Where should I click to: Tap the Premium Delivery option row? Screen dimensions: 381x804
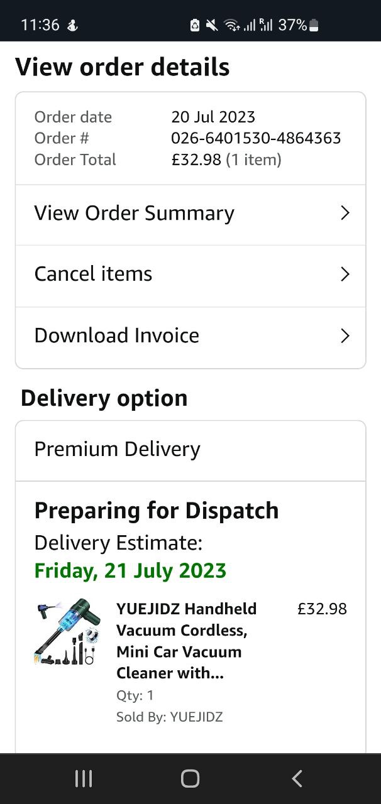117,450
